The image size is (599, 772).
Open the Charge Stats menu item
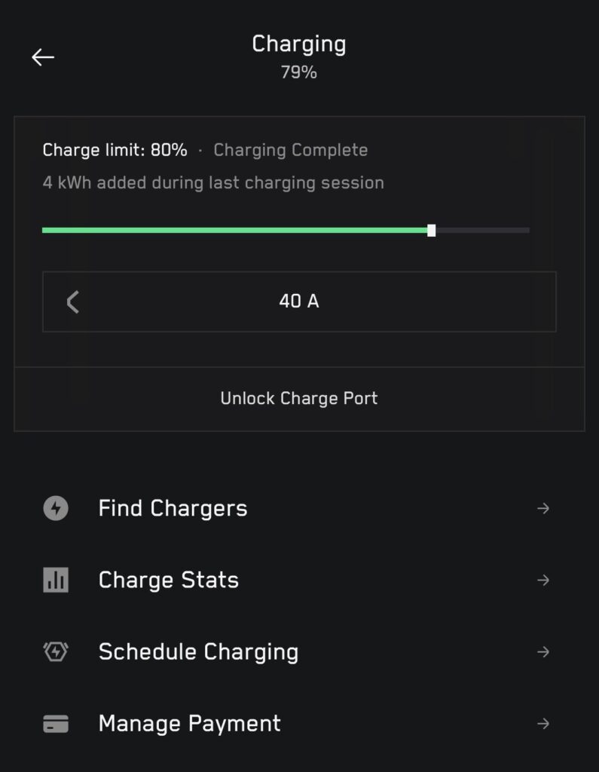pyautogui.click(x=169, y=580)
